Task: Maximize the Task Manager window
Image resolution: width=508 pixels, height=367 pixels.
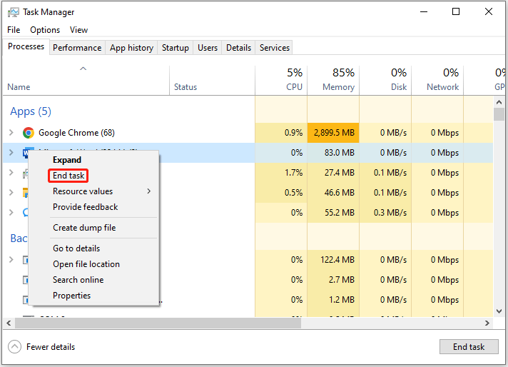Action: [x=456, y=11]
